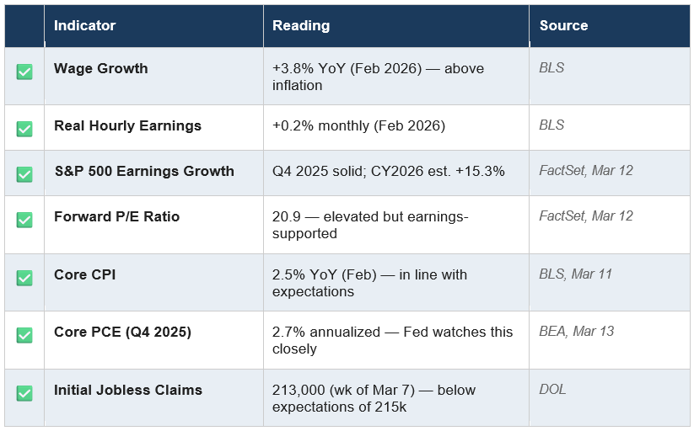Click the green checkmark beside Real Hourly Earnings
Viewport: 694px width, 431px height.
click(24, 129)
